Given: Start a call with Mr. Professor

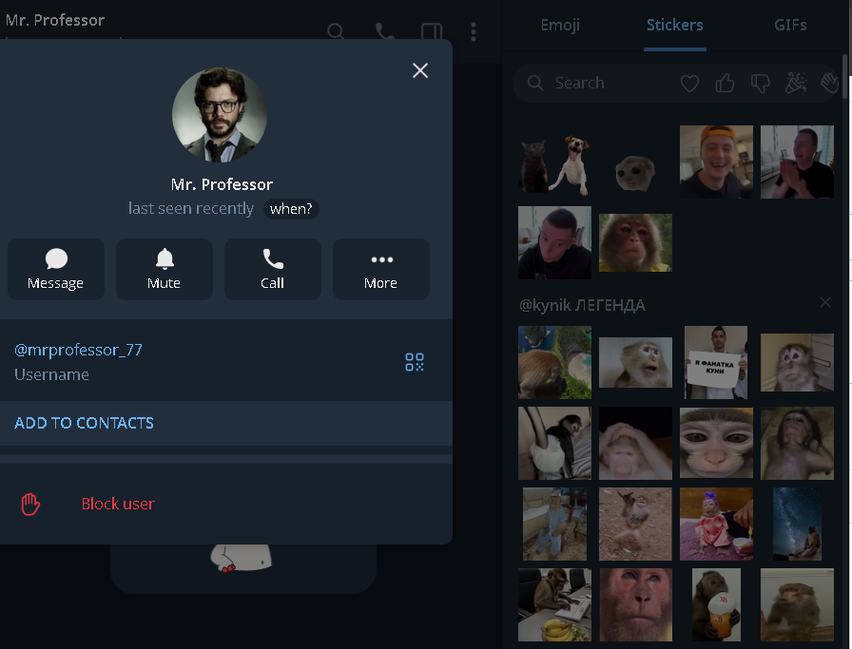Looking at the screenshot, I should [x=272, y=269].
